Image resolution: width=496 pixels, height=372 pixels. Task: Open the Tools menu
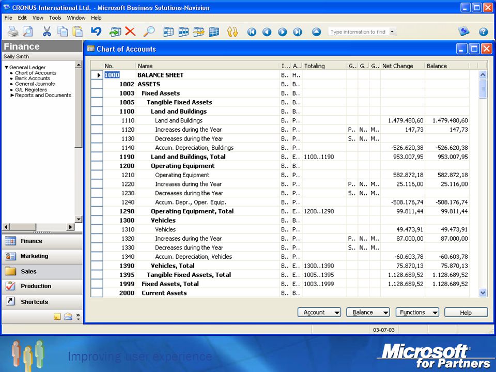[55, 18]
